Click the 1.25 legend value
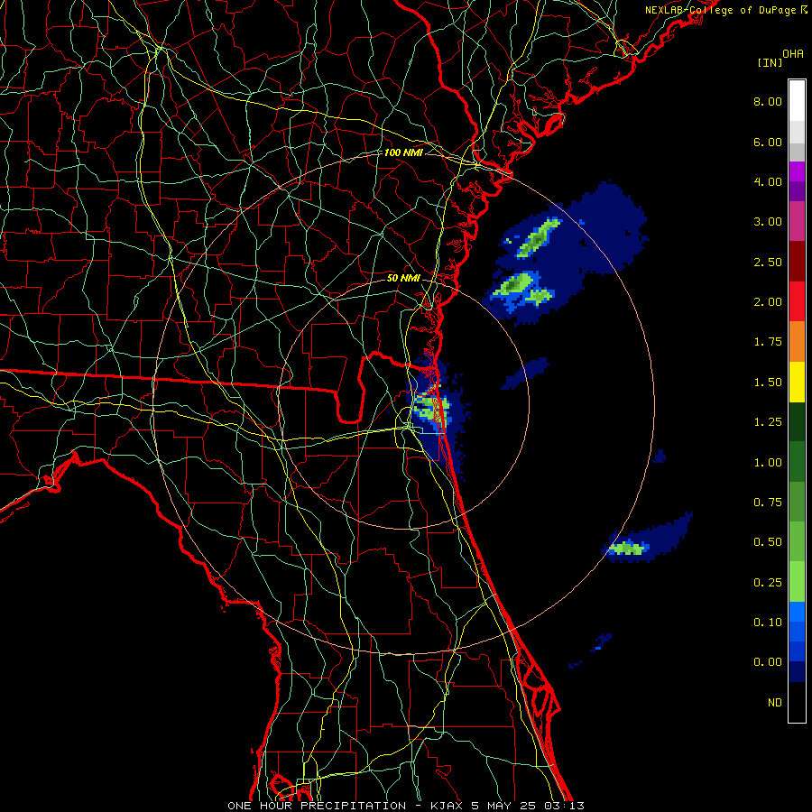Image resolution: width=812 pixels, height=812 pixels. 768,422
